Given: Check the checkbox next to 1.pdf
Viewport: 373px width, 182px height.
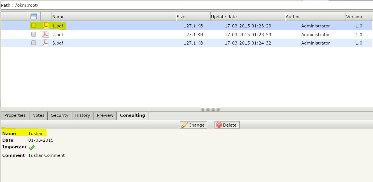Looking at the screenshot, I should tap(33, 25).
